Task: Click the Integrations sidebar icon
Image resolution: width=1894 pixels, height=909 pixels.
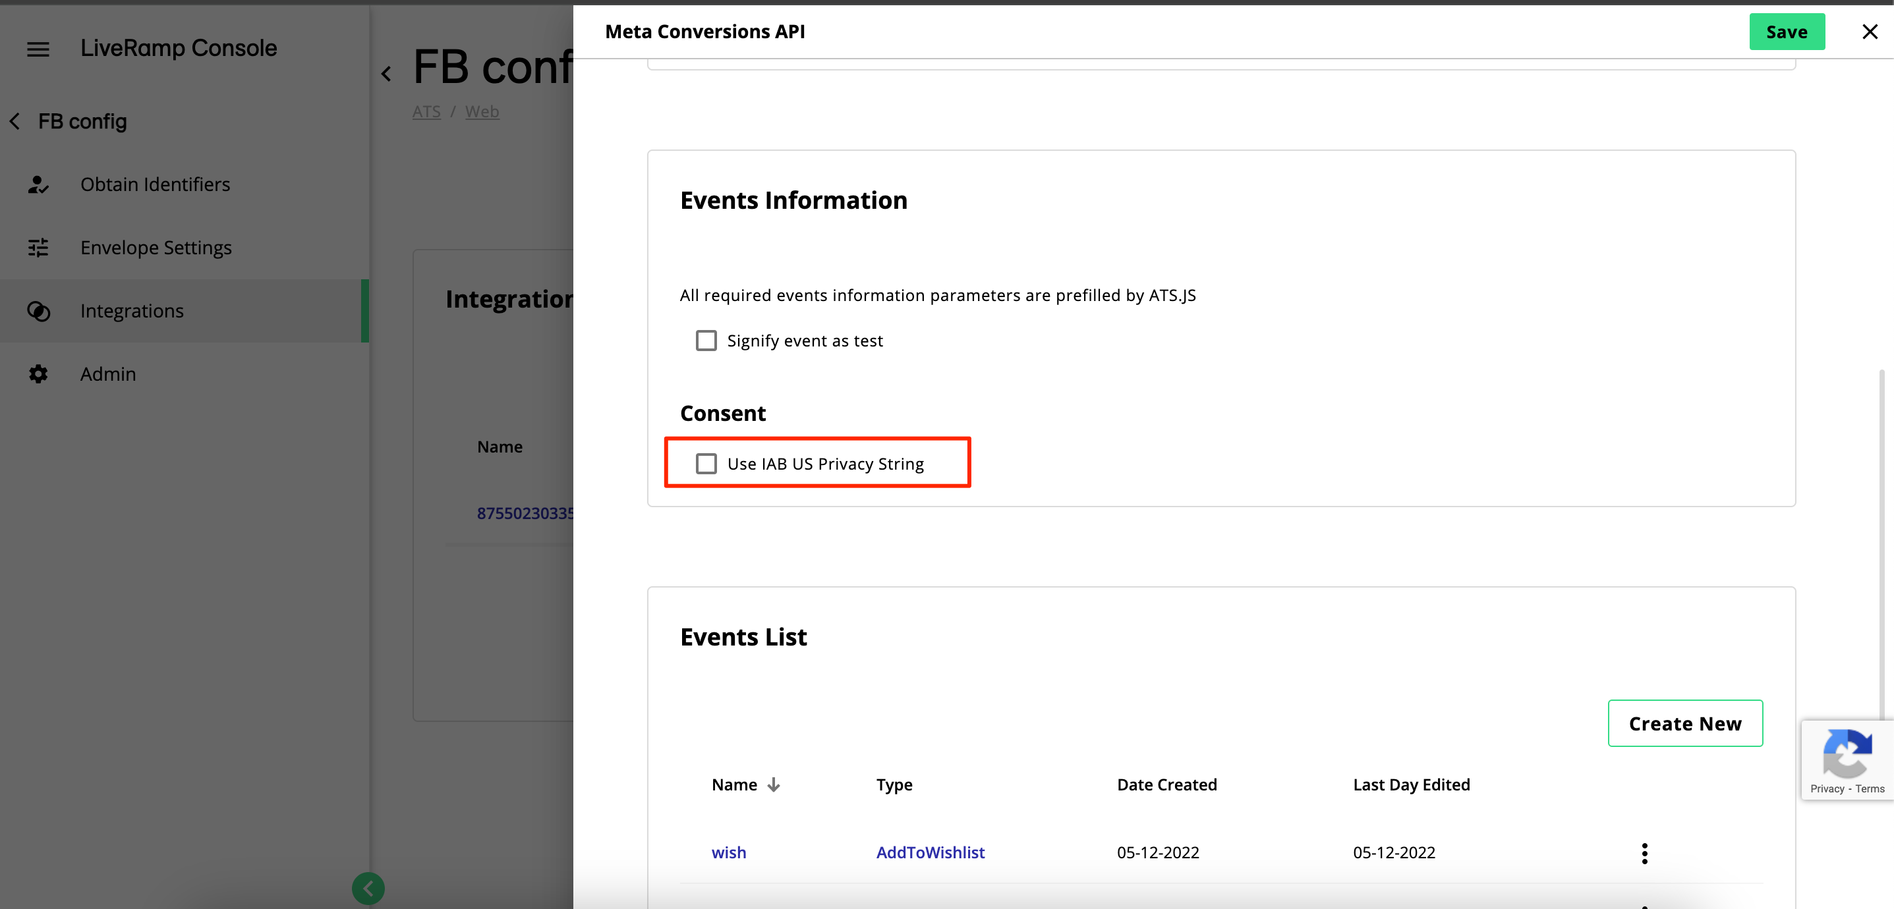Action: click(x=40, y=310)
